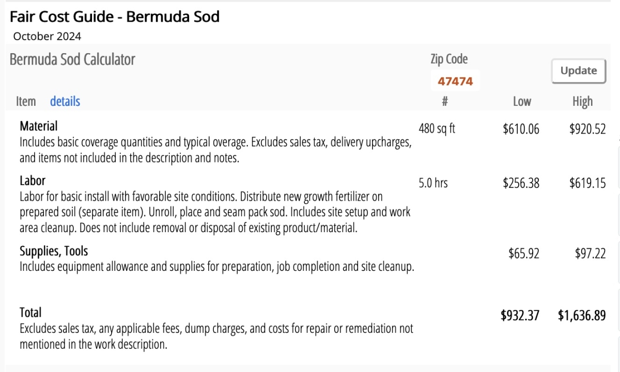Select the October 2024 date text
The image size is (620, 372).
click(47, 36)
